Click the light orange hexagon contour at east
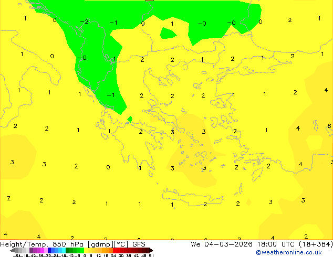 [314, 143]
